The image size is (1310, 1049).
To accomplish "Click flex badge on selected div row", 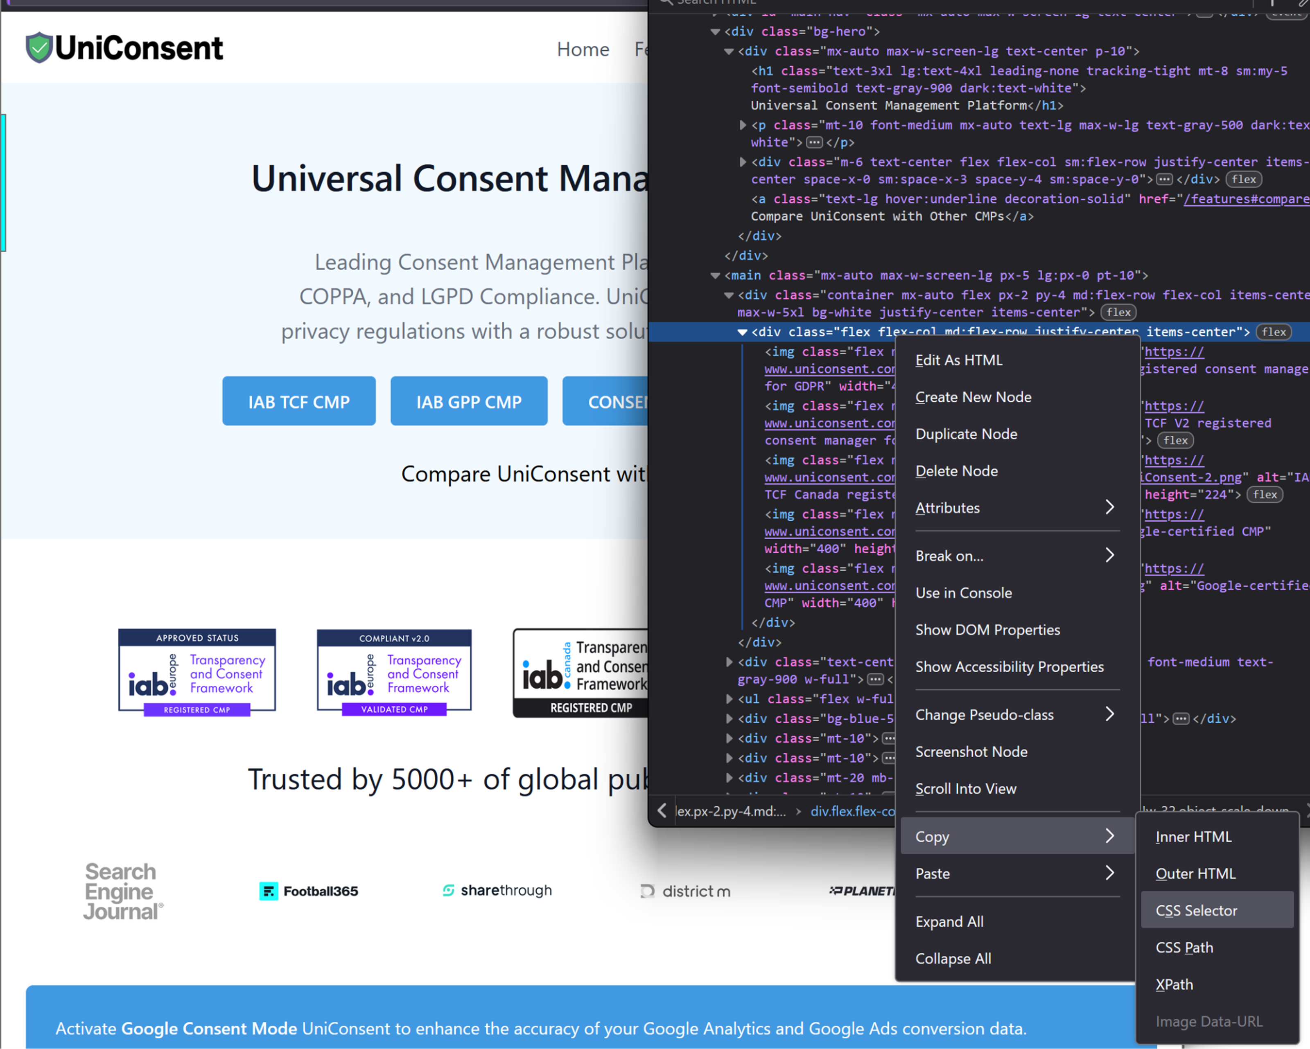I will point(1274,332).
